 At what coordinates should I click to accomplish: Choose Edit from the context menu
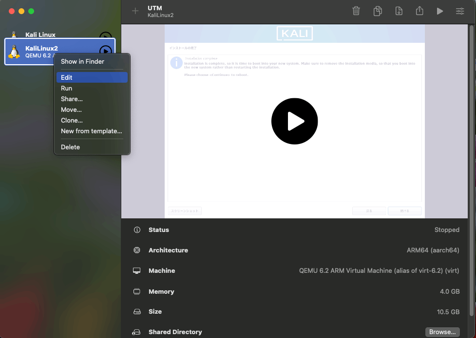[x=92, y=77]
